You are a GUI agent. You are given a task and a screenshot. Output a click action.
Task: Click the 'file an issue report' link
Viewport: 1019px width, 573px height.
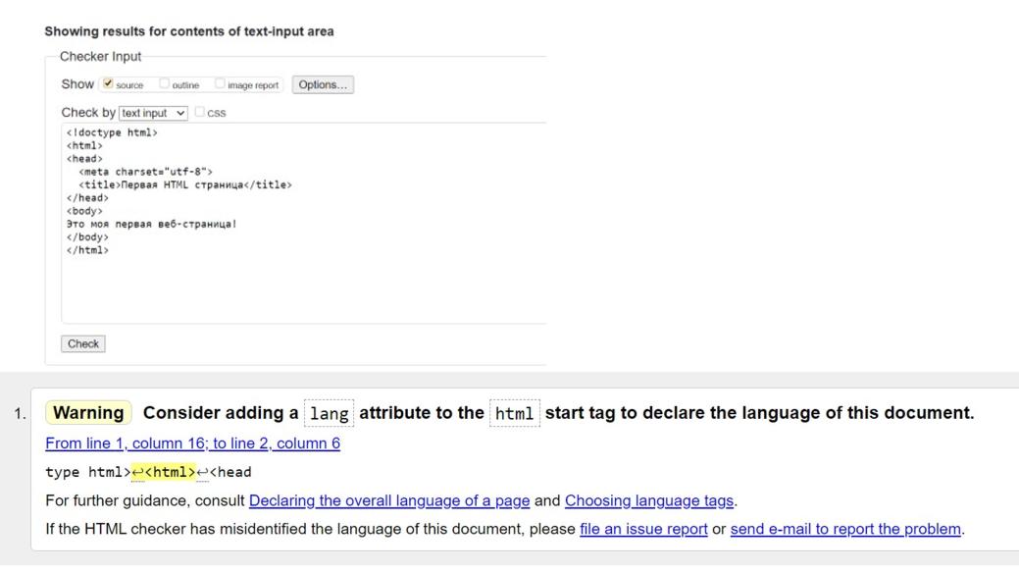tap(643, 529)
